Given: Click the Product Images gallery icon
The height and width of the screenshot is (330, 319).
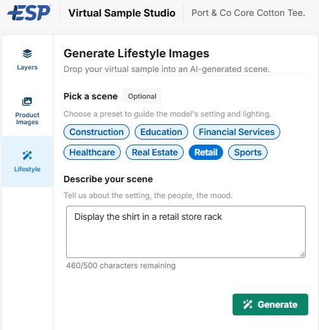Looking at the screenshot, I should (x=27, y=101).
